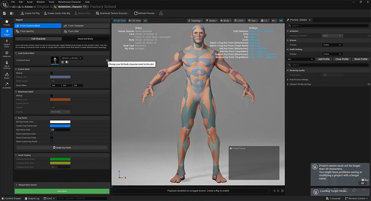Screen dimensions: 371x201
Task: Open the Topology viewport dropdown
Action: 196,21
